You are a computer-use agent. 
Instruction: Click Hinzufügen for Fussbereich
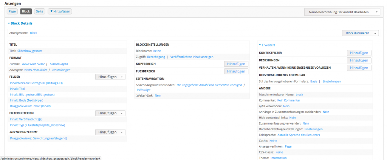pyautogui.click(x=236, y=71)
